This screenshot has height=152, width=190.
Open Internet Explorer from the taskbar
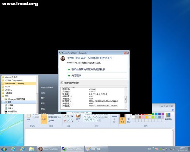click(13, 149)
